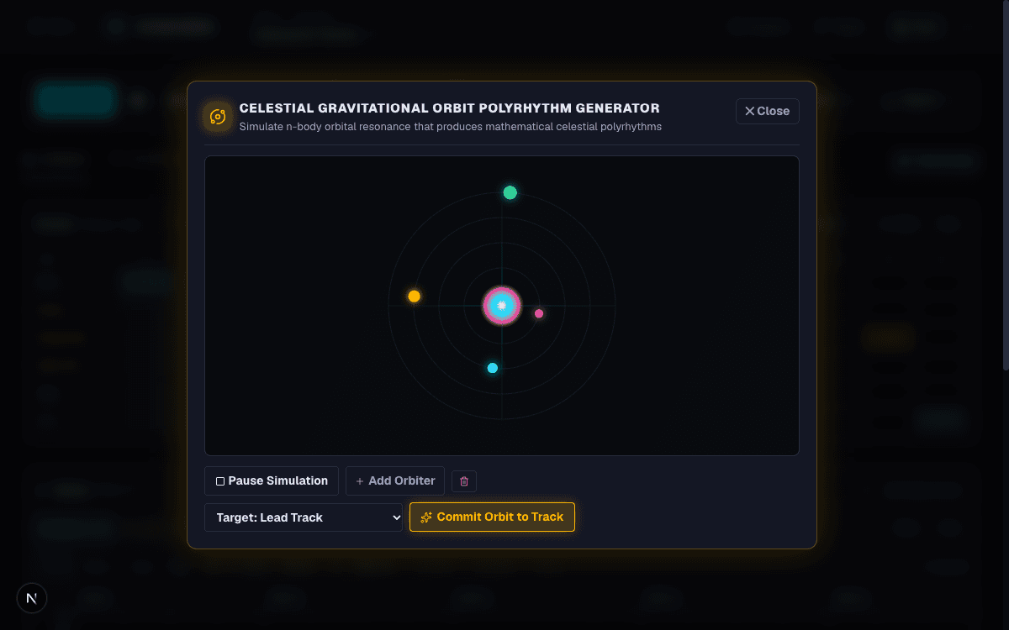
Task: Select the green orbiter at top
Action: (510, 192)
